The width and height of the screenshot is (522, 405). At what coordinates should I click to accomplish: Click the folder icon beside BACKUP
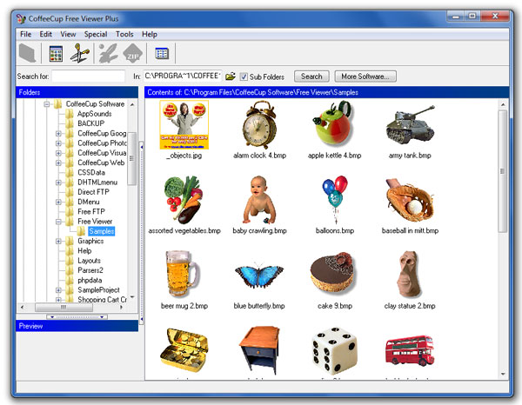pyautogui.click(x=70, y=123)
